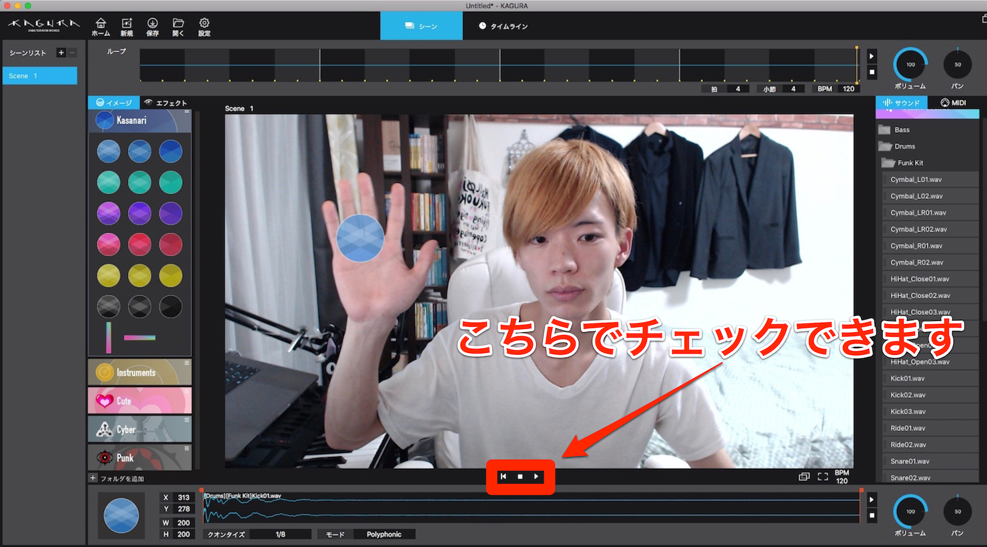This screenshot has width=987, height=547.
Task: Add a scene with plus button
Action: [x=61, y=53]
